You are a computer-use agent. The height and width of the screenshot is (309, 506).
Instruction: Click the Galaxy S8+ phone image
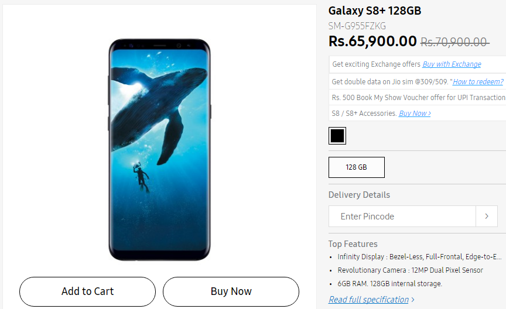click(x=159, y=150)
